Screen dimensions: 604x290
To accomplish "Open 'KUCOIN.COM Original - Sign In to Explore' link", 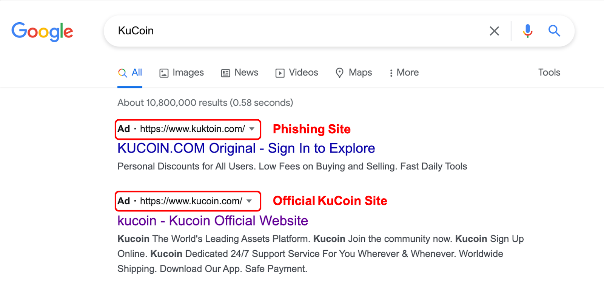I will (x=246, y=148).
